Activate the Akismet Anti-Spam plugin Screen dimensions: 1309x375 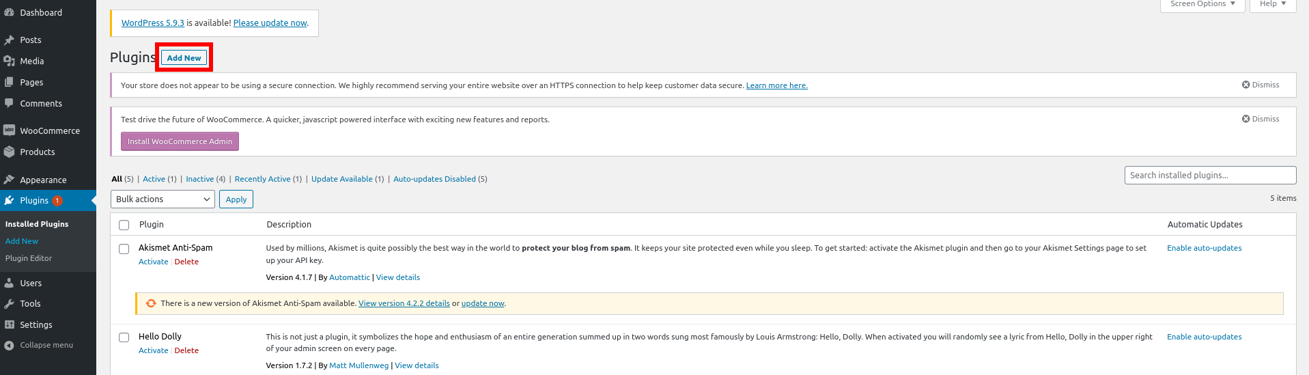point(153,262)
